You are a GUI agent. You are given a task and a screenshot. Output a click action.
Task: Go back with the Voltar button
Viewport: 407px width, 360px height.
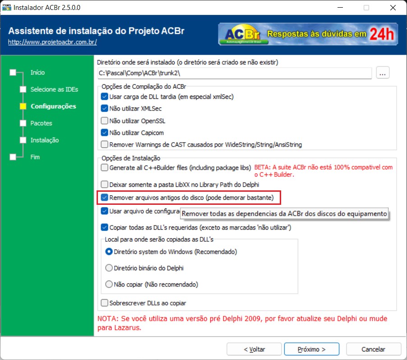[x=254, y=349]
